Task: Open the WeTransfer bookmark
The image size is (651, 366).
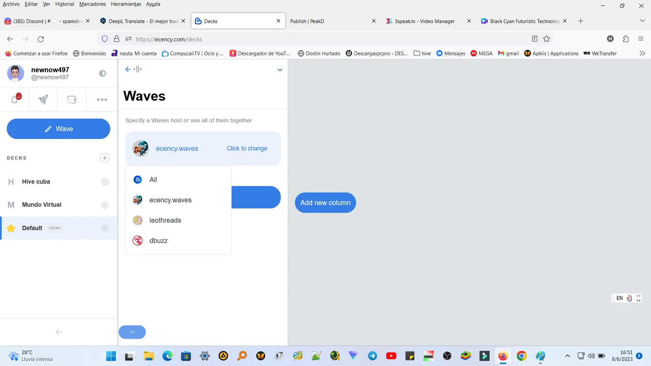Action: coord(600,53)
